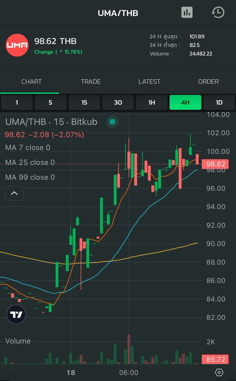
Task: Switch to the CHART tab
Action: pos(31,82)
